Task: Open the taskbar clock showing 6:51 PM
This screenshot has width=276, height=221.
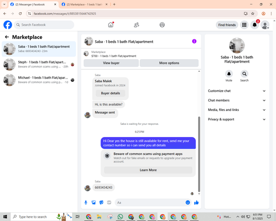Action: pos(258,217)
